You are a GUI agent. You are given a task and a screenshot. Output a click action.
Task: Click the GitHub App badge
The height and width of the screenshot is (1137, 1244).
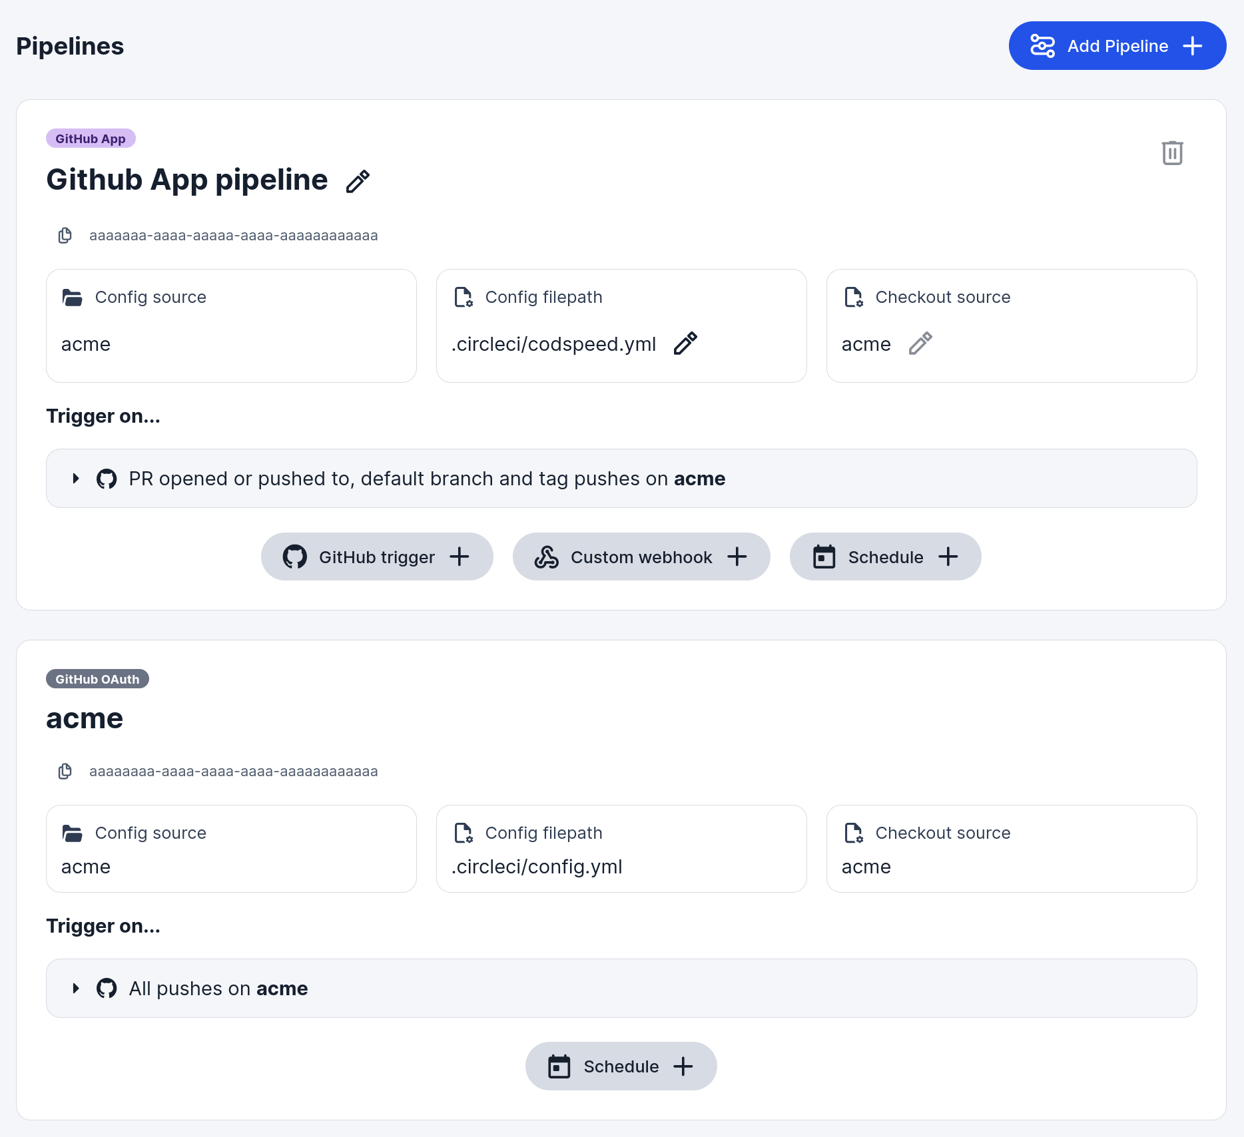coord(91,138)
